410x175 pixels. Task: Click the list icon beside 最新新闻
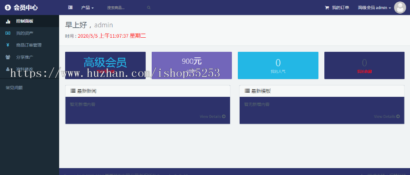point(73,91)
